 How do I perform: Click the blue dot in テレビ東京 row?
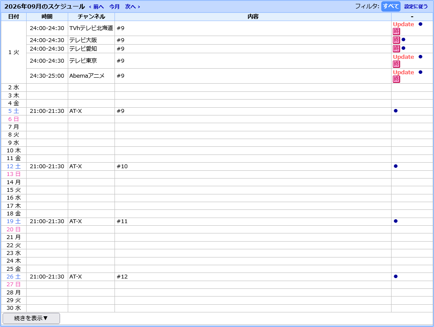420,57
